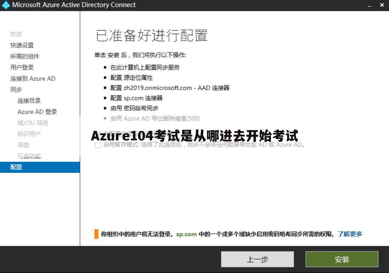Minimize the Azure AD Connect window
Screen dimensions: 389x273
[369, 5]
